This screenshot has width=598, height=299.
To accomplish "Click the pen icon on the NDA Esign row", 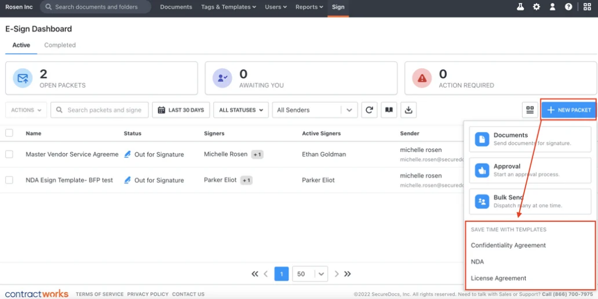I will coord(127,180).
